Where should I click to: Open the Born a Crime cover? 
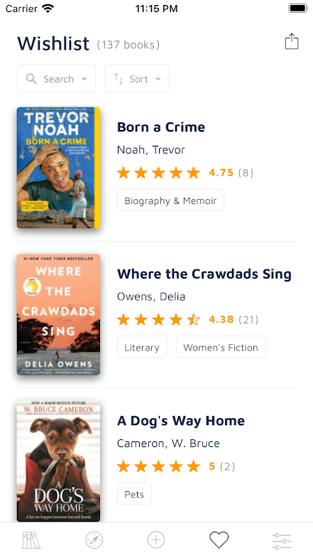click(x=58, y=168)
